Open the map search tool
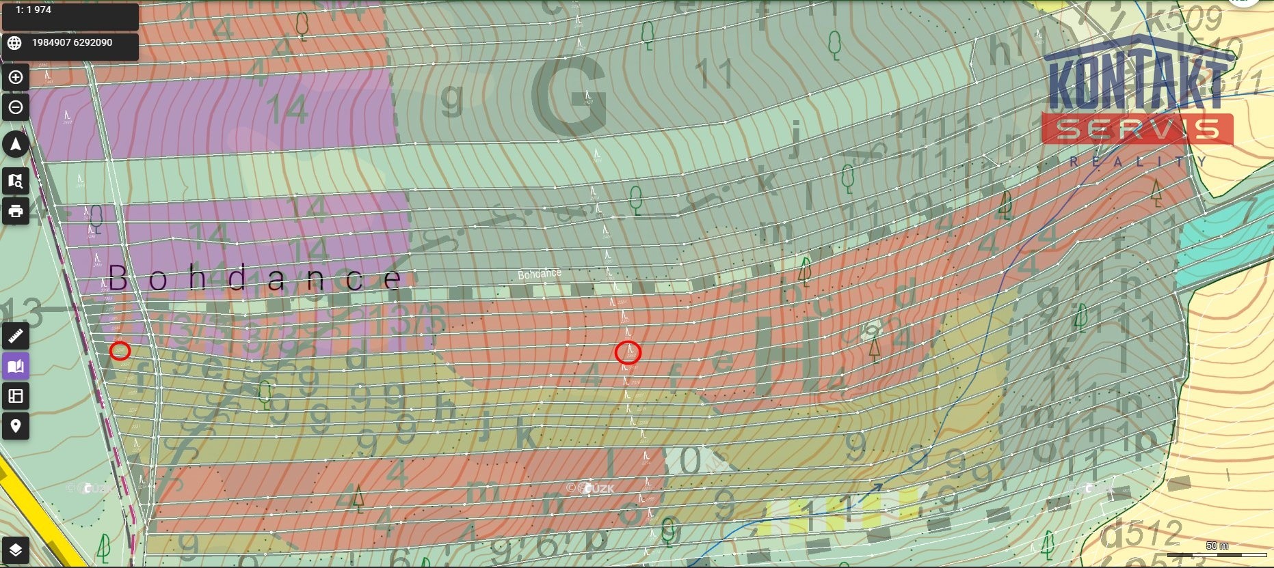The image size is (1274, 568). click(x=16, y=181)
